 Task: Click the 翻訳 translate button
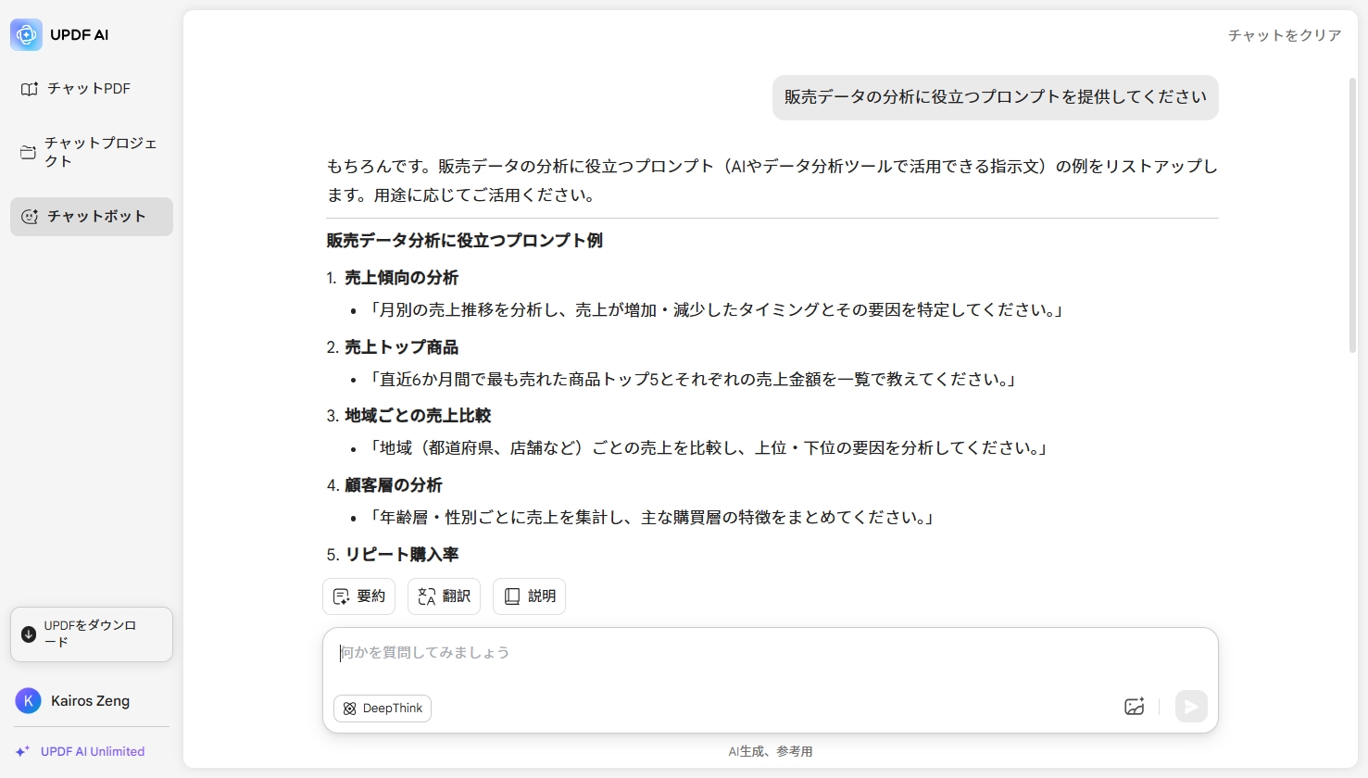tap(445, 596)
